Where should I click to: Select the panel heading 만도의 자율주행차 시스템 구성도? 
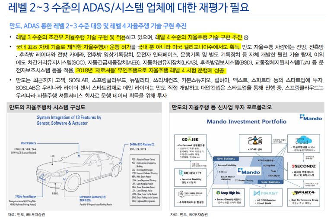47,108
